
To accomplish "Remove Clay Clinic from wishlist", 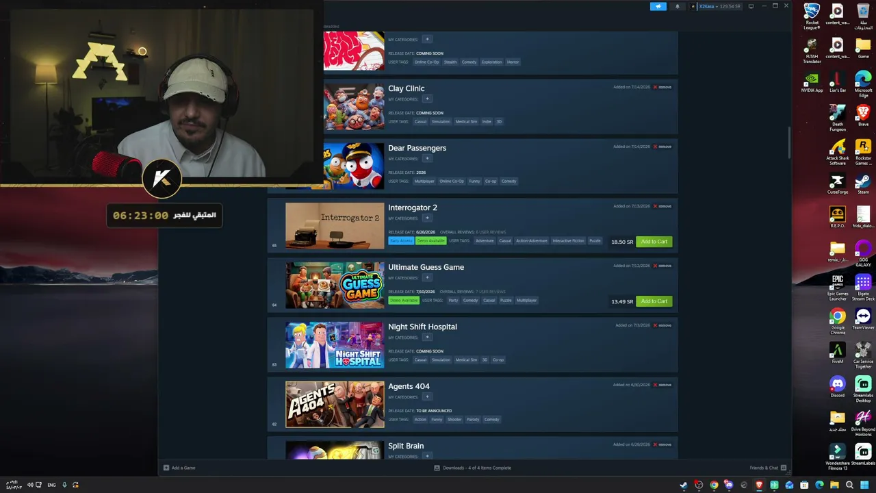I will (662, 87).
